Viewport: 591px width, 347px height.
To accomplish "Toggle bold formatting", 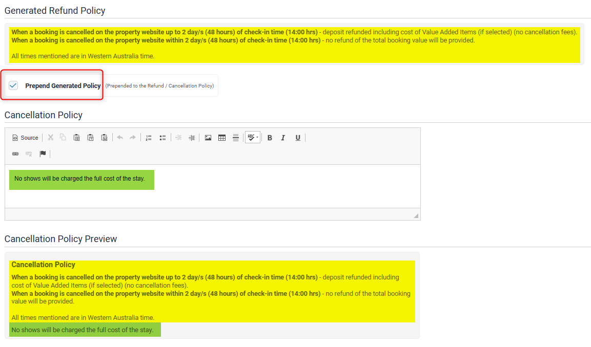I will pos(270,138).
